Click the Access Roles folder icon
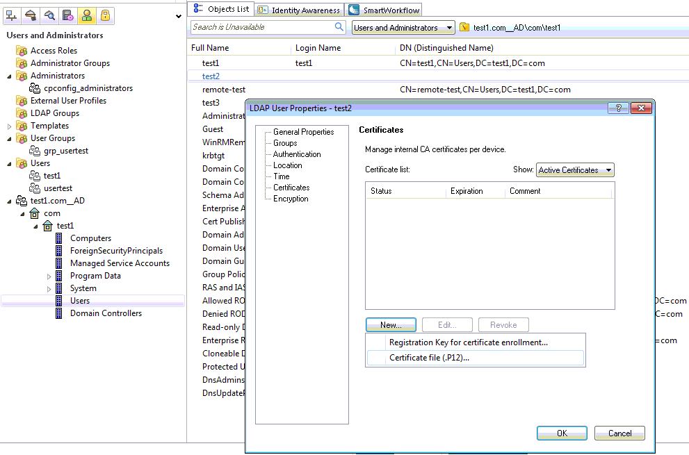 pyautogui.click(x=22, y=51)
